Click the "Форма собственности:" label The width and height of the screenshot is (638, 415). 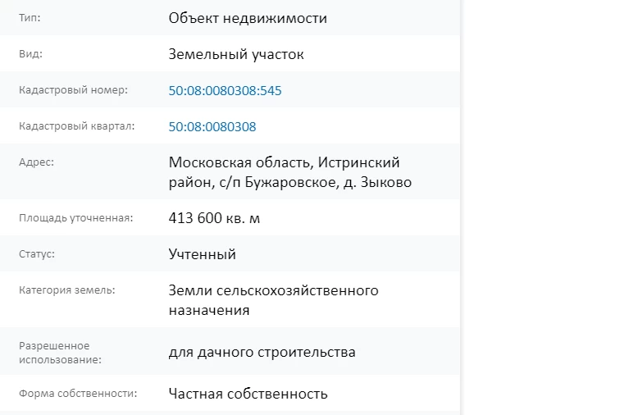click(x=78, y=394)
